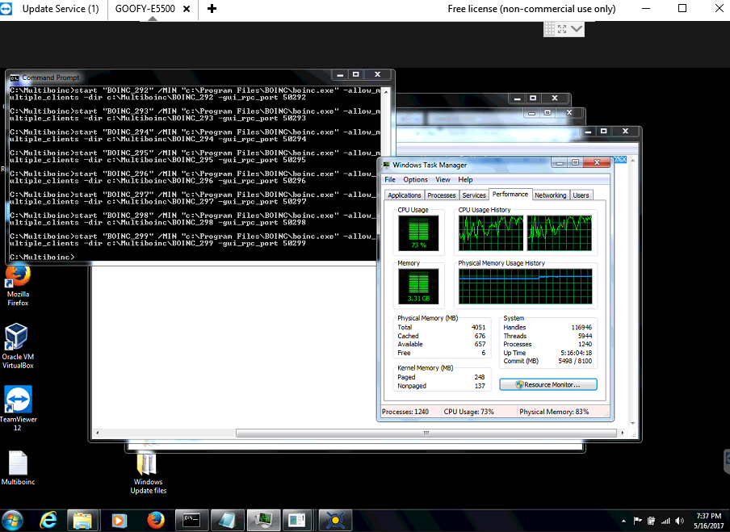Screen dimensions: 730x532
Task: Open BOINC Manager taskbar icon
Action: pos(335,521)
